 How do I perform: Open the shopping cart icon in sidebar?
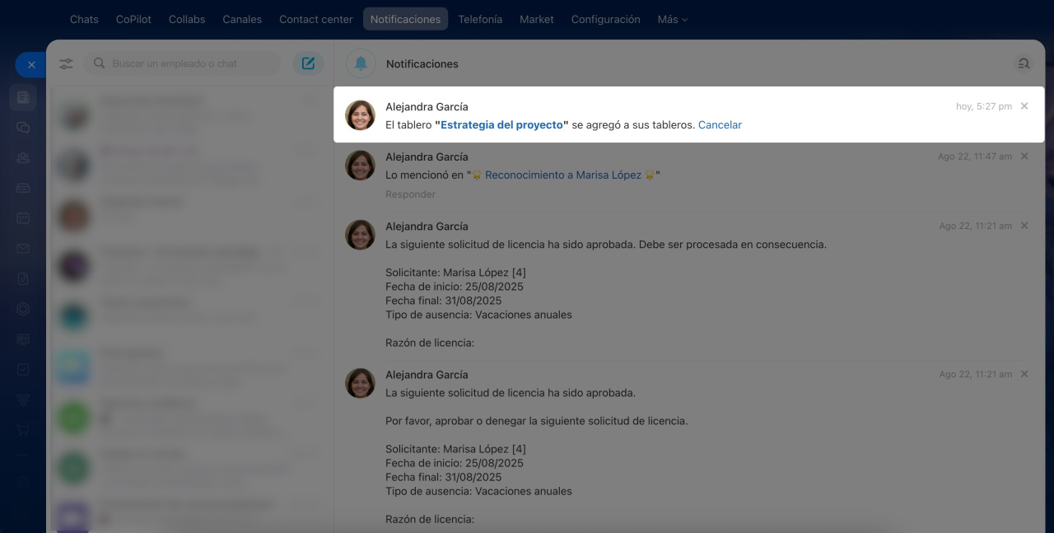[23, 430]
